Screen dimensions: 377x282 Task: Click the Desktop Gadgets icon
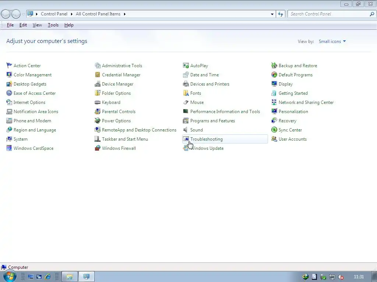(x=9, y=84)
